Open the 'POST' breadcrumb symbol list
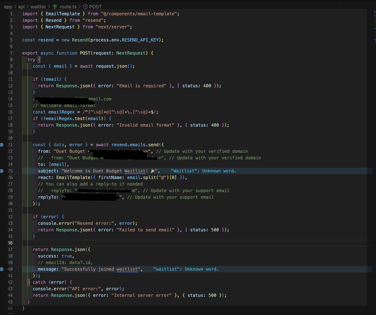376x315 pixels. click(95, 6)
